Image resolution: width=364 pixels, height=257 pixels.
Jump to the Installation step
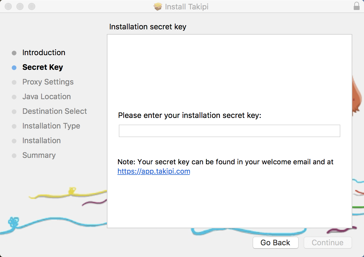click(x=41, y=141)
